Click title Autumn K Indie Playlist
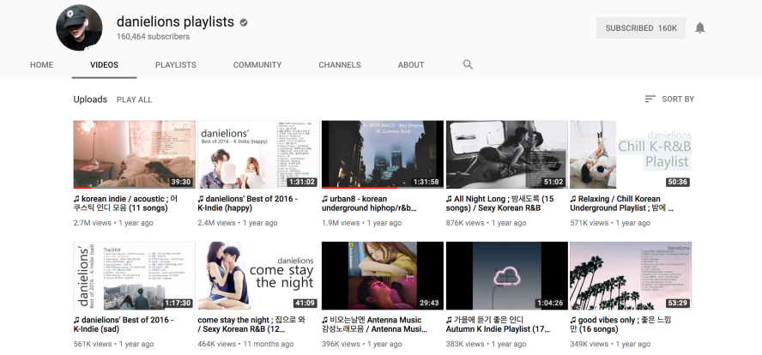Screen dimensions: 762x355 [498, 324]
